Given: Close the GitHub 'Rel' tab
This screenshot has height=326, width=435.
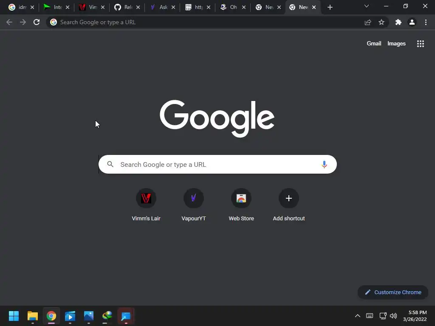Looking at the screenshot, I should point(138,7).
